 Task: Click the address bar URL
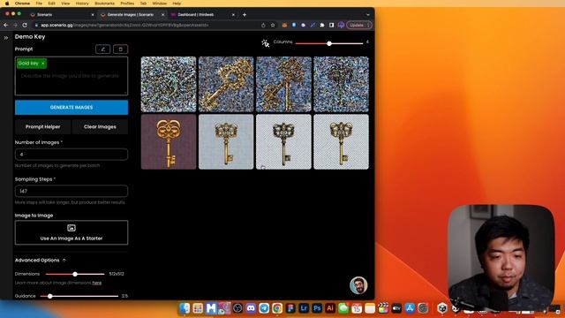click(x=124, y=26)
